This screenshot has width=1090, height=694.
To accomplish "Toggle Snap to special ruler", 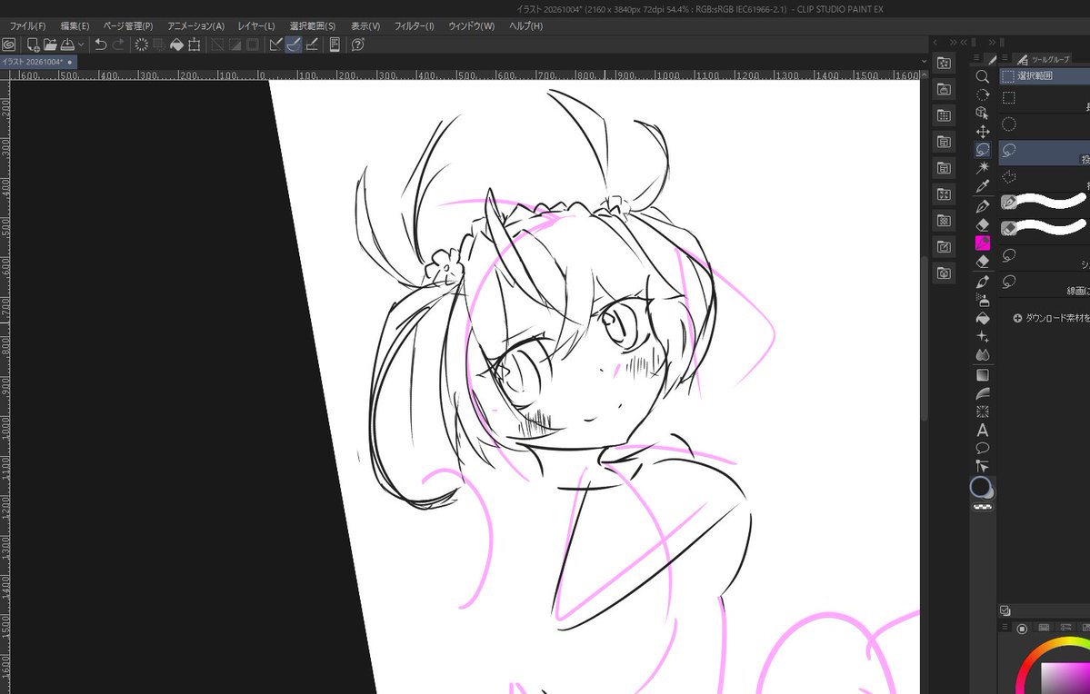I will point(294,45).
